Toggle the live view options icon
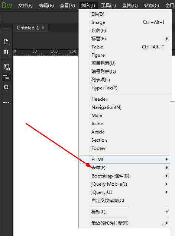This screenshot has height=236, width=175. point(7,67)
